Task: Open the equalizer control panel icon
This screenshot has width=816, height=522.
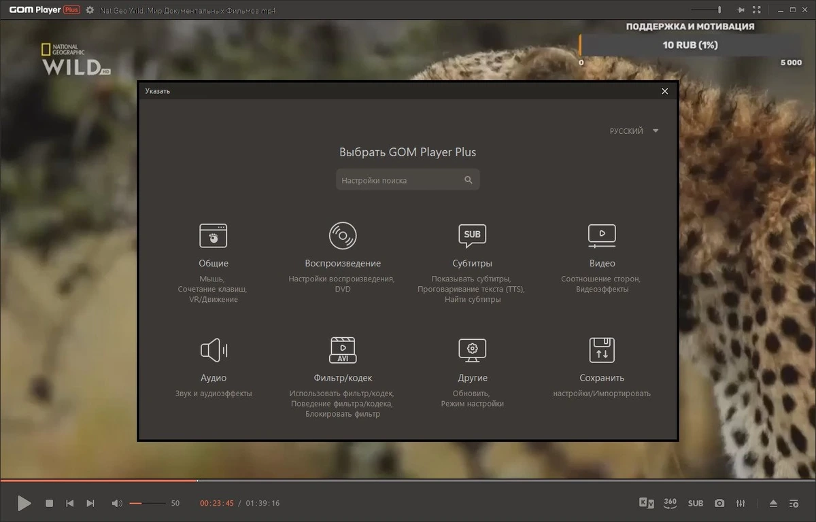Action: (x=741, y=503)
